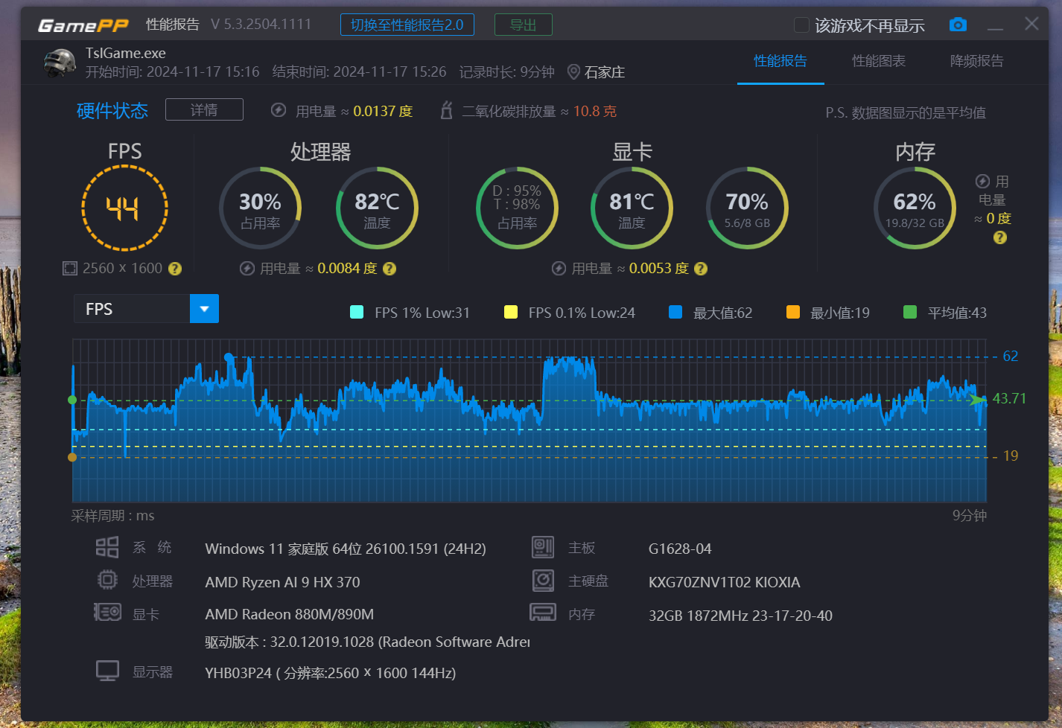1062x728 pixels.
Task: Click the CO2 emission bottle icon
Action: (446, 110)
